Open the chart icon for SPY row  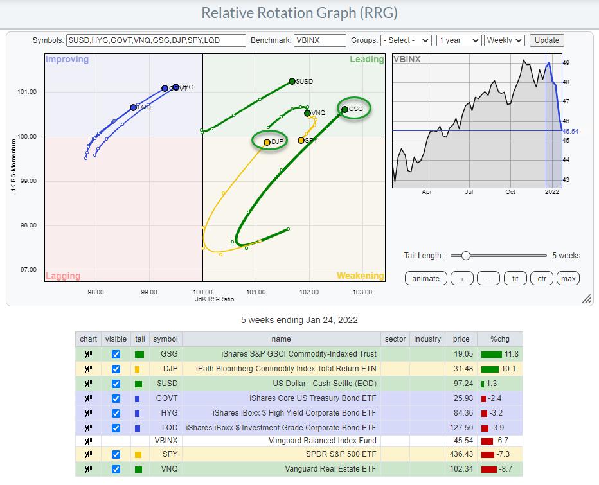[x=88, y=455]
